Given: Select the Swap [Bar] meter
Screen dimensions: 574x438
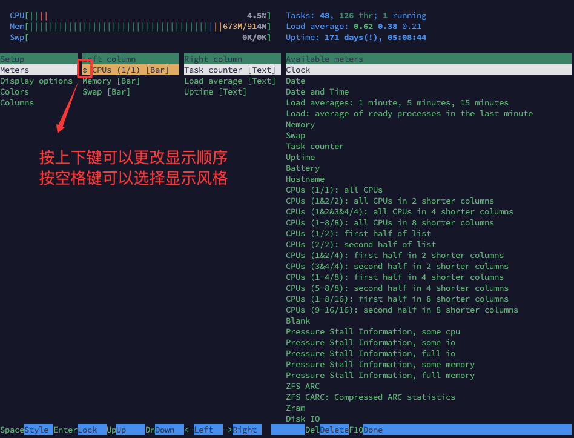Looking at the screenshot, I should (106, 92).
